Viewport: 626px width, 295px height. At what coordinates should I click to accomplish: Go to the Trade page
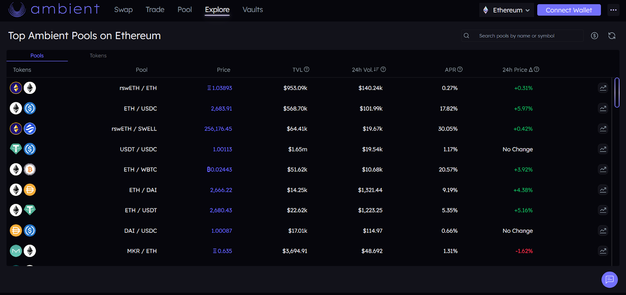click(x=155, y=10)
